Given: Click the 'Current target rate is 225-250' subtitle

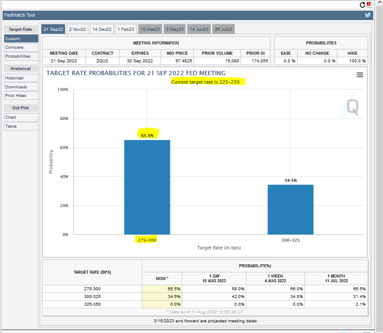Looking at the screenshot, I should click(x=205, y=82).
